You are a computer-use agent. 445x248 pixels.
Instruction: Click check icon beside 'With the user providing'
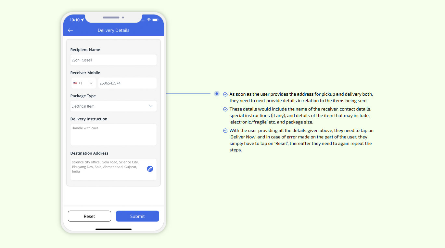225,131
